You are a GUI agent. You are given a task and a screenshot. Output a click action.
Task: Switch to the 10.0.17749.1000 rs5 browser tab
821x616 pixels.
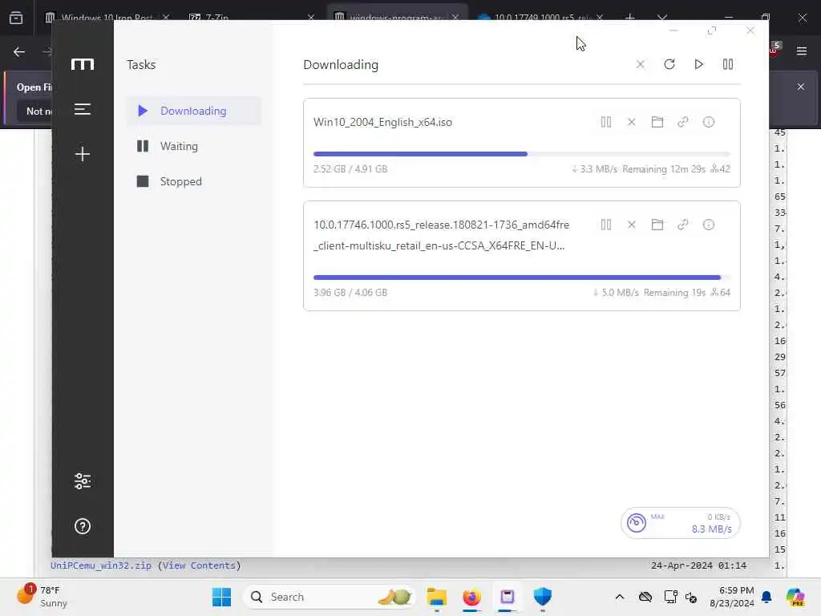click(x=541, y=18)
